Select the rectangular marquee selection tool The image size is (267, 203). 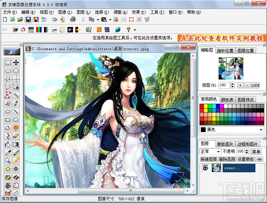[8, 62]
